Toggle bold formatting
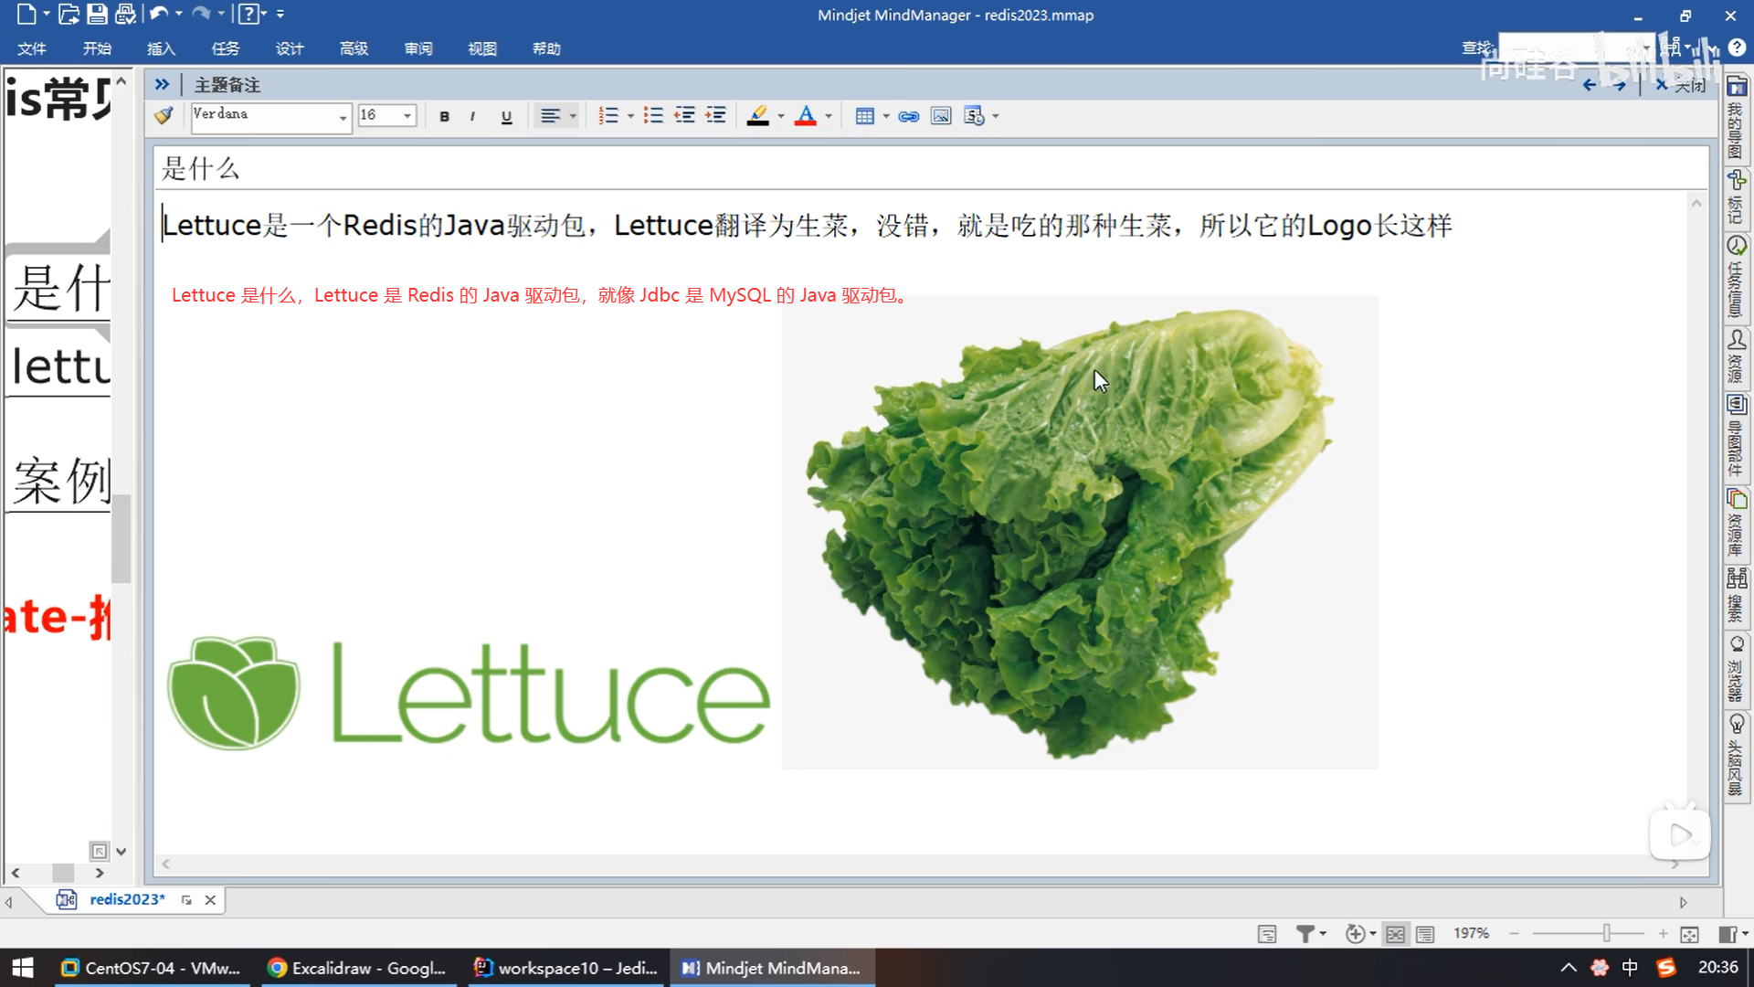 pos(445,116)
